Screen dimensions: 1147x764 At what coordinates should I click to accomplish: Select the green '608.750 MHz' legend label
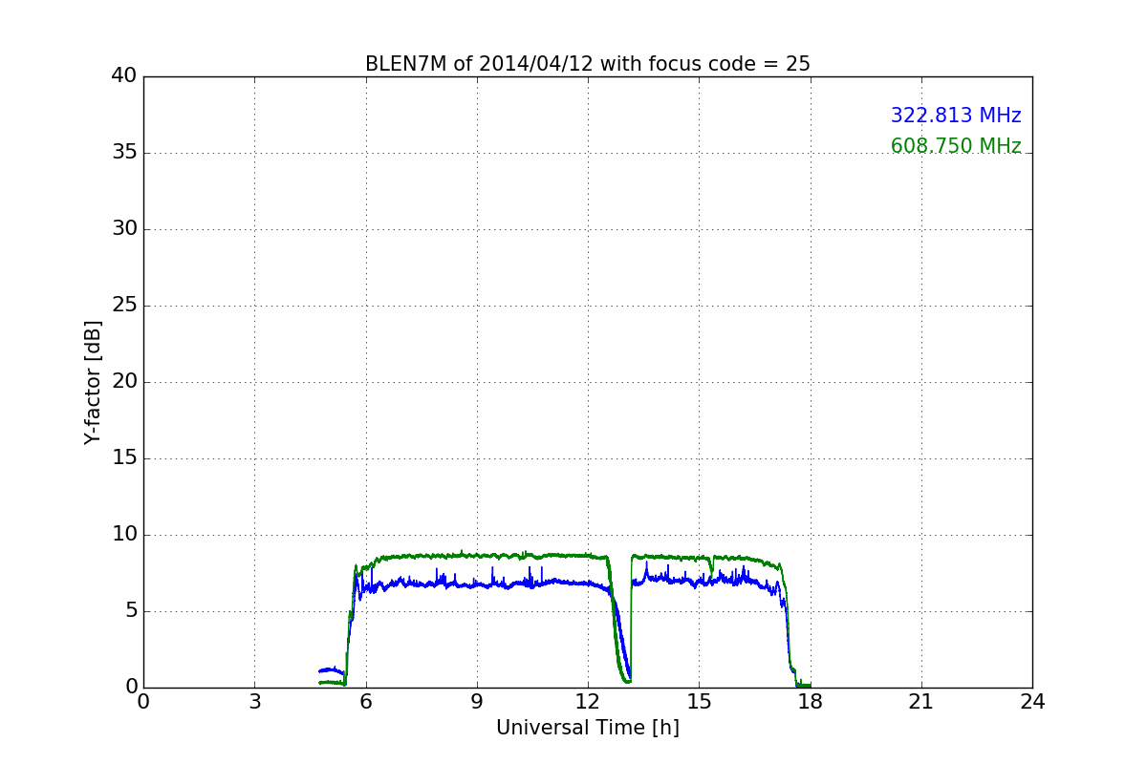[x=956, y=146]
